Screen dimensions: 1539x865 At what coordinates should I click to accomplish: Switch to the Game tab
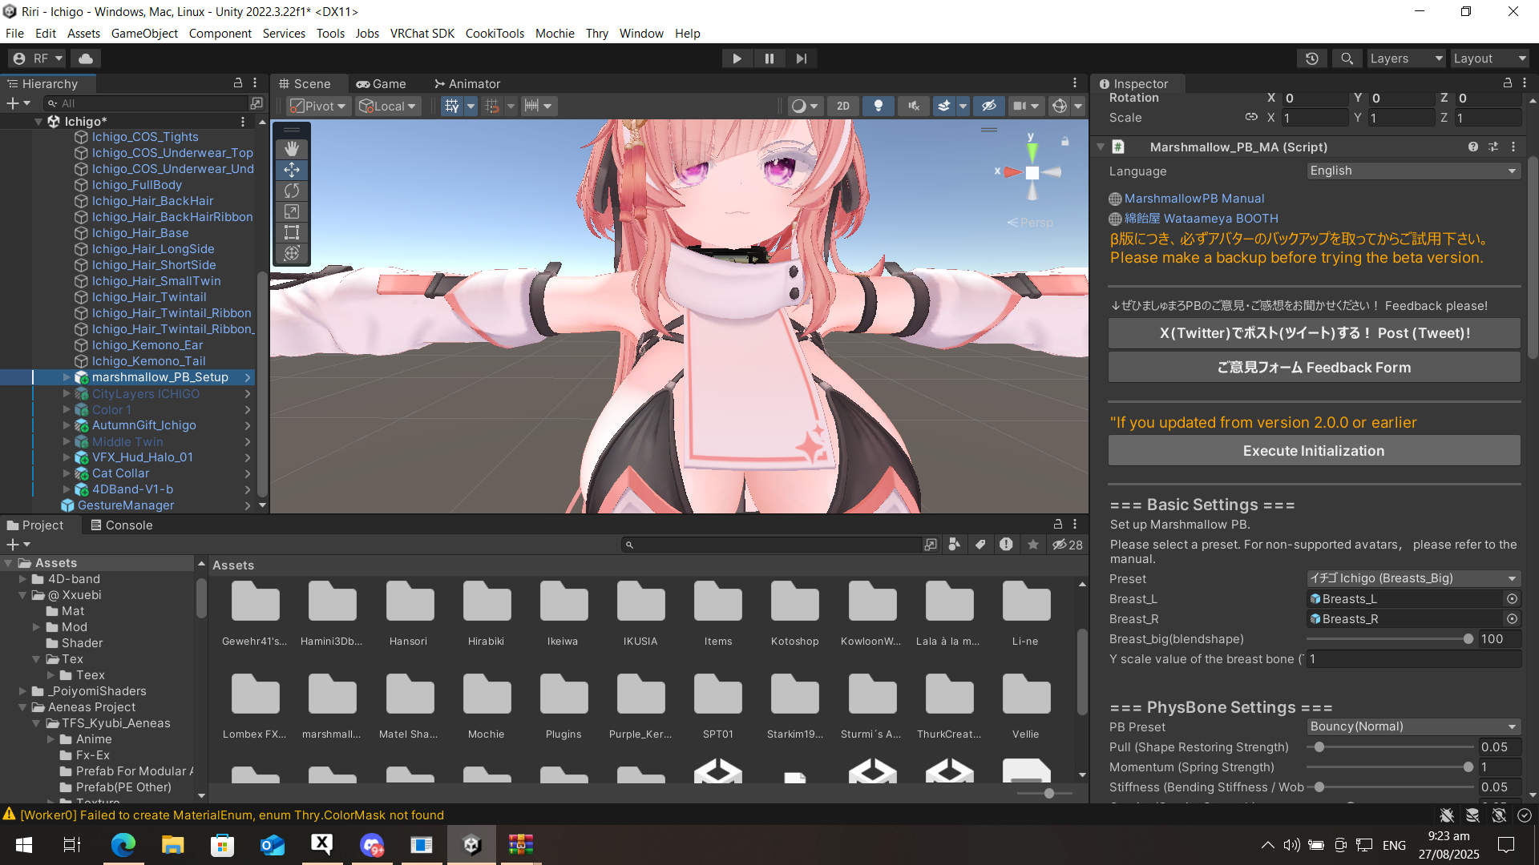click(382, 83)
